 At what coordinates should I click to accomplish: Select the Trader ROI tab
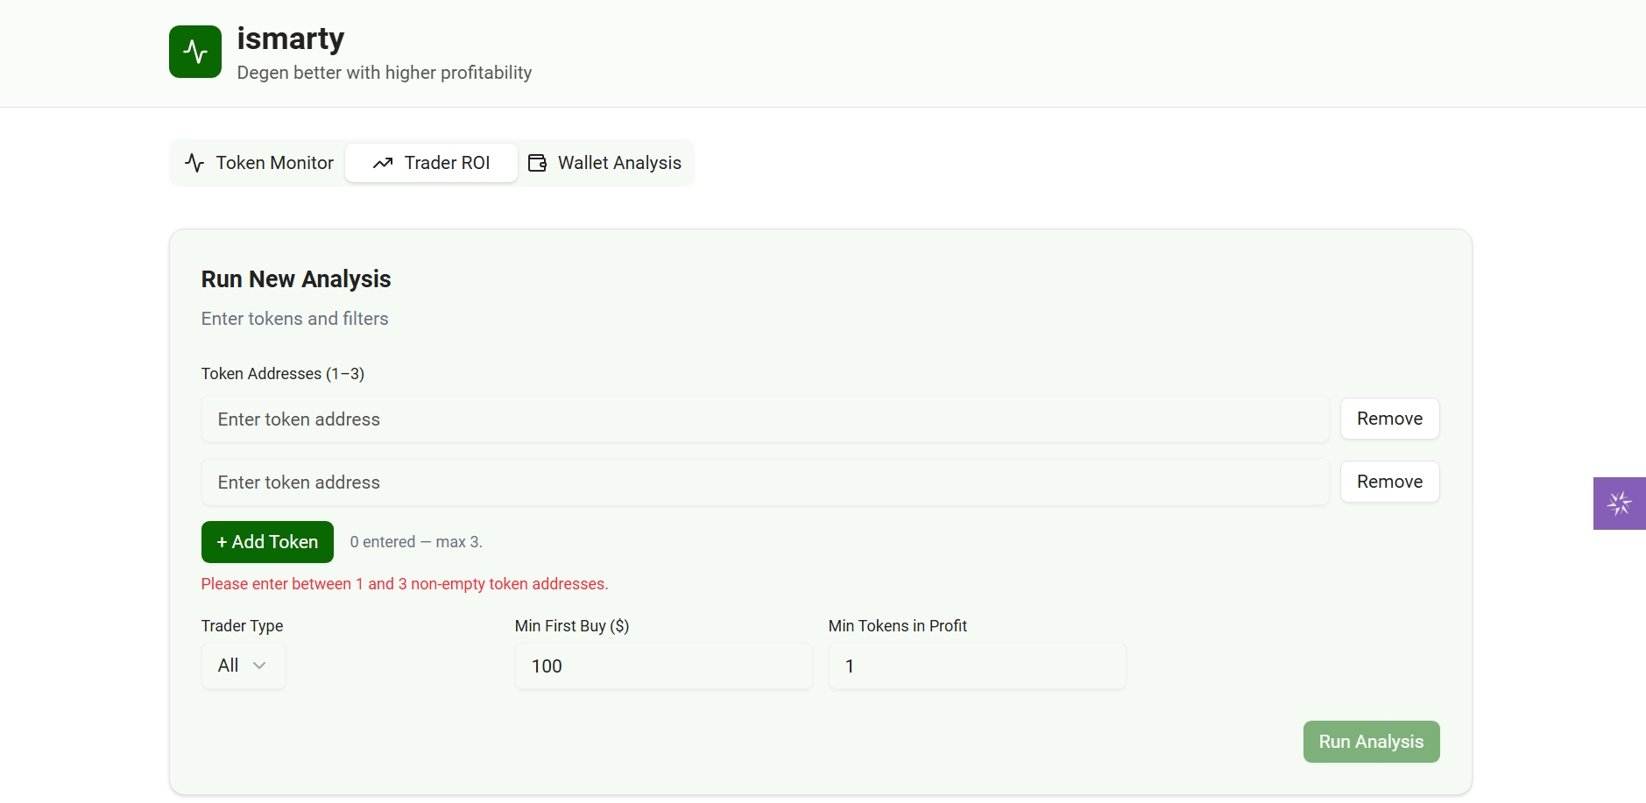pyautogui.click(x=431, y=163)
